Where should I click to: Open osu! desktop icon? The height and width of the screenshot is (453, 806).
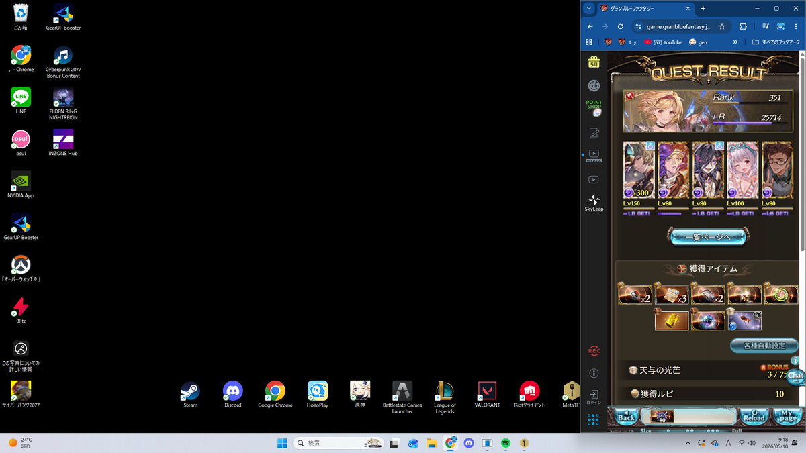coord(21,143)
